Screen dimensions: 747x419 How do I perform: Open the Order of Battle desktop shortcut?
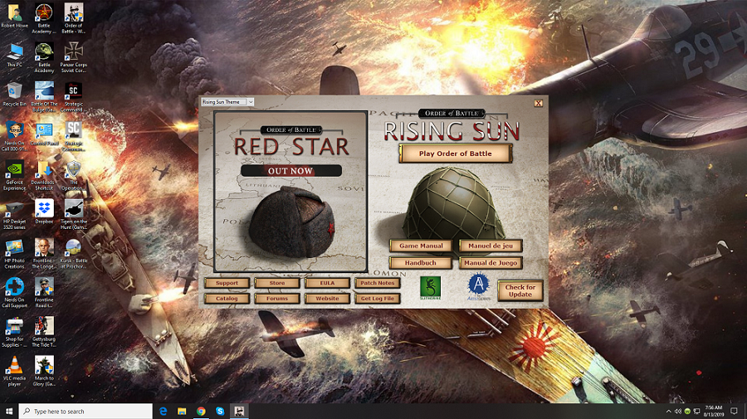click(73, 18)
